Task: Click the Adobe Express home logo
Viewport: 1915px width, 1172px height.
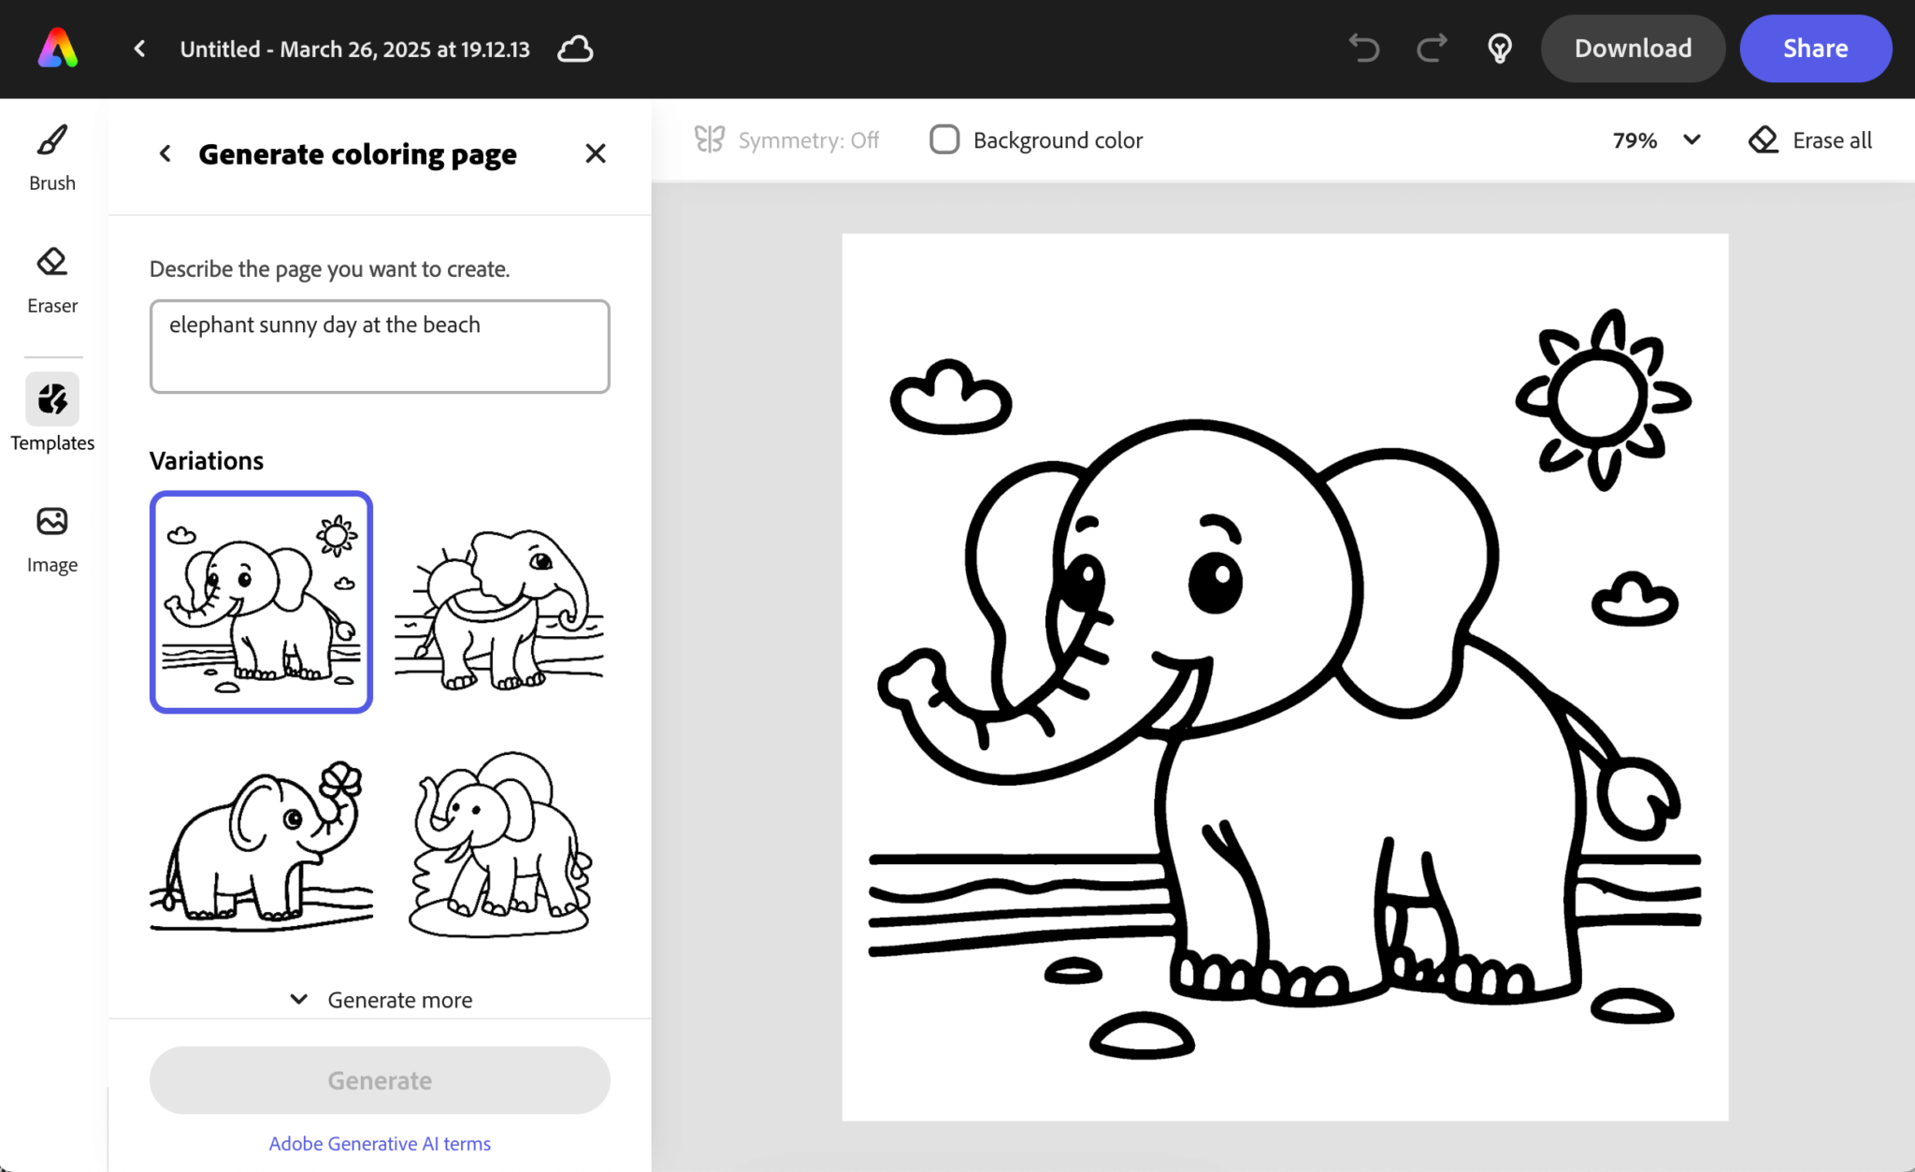Action: click(58, 49)
